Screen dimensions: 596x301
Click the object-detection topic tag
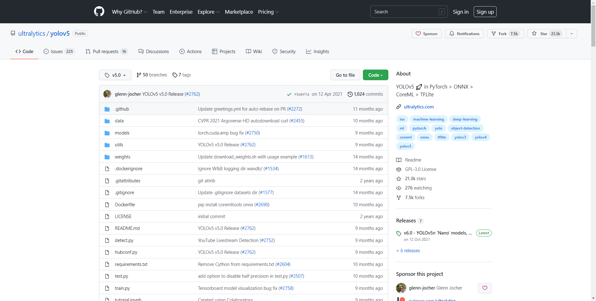465,128
